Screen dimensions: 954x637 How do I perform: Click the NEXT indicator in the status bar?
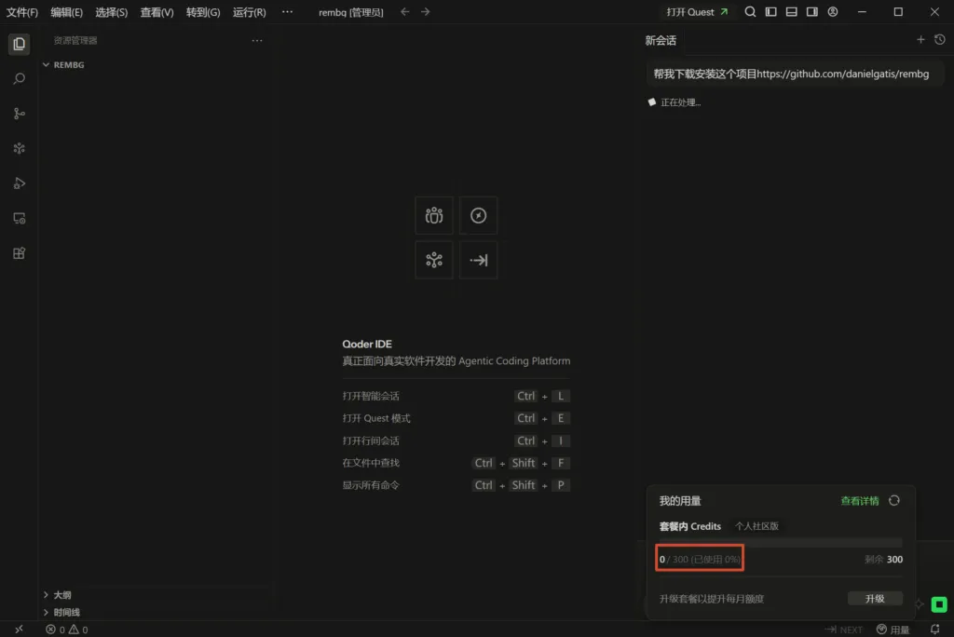click(843, 630)
